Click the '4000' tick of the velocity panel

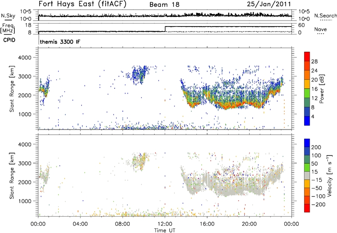(x=25, y=144)
